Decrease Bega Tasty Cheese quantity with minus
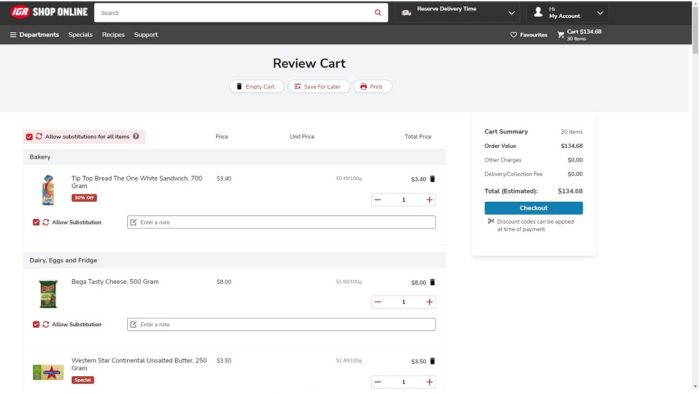This screenshot has width=700, height=394. (x=378, y=302)
